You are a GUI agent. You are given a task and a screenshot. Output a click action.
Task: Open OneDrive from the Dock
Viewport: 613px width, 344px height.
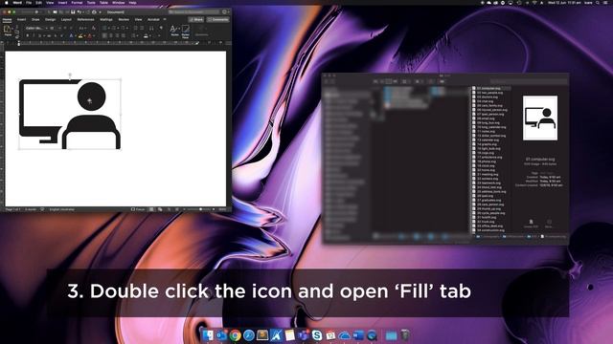click(x=344, y=335)
